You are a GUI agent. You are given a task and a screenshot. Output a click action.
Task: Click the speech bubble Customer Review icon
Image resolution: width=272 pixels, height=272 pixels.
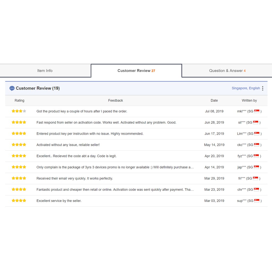(x=12, y=88)
